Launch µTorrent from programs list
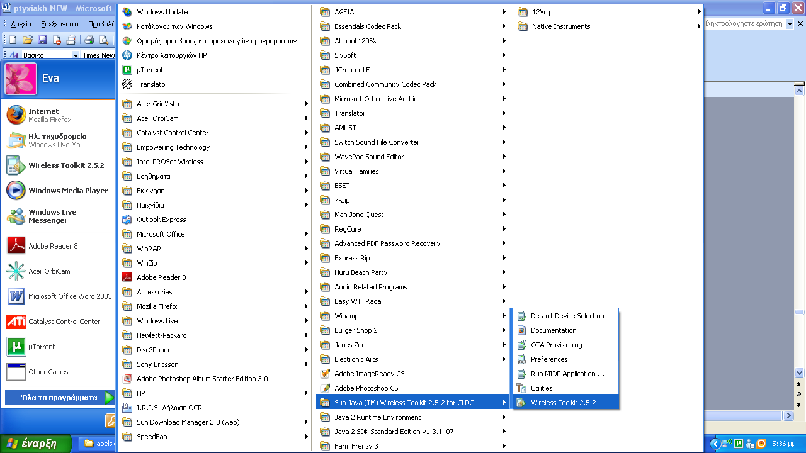The image size is (806, 453). (215, 70)
